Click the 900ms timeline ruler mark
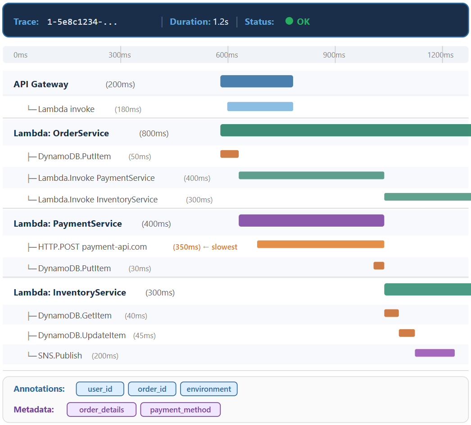471x425 pixels. pos(334,55)
